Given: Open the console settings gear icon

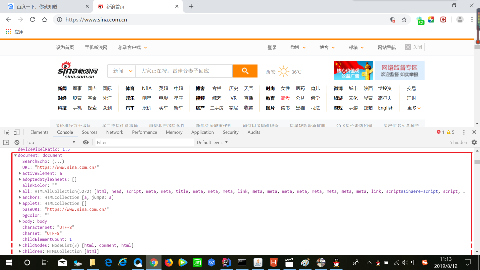Looking at the screenshot, I should click(474, 142).
